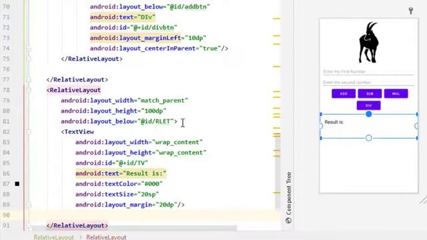Click the android:id="@+id/divbtn" attribute
The height and width of the screenshot is (240, 427).
tap(133, 27)
